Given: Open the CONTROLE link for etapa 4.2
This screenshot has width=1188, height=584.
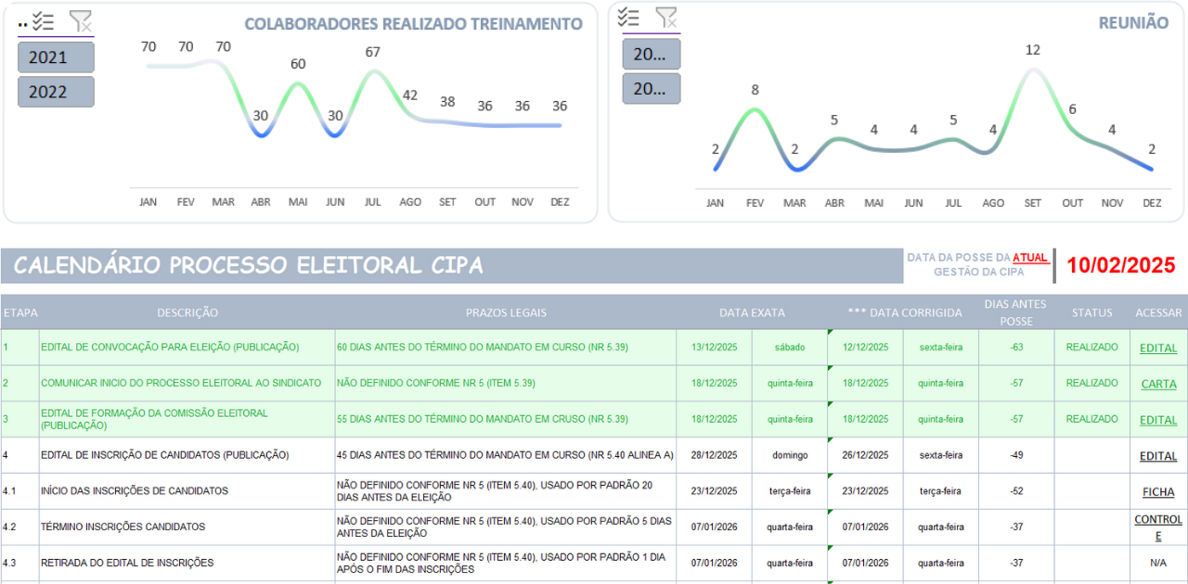Looking at the screenshot, I should coord(1158,527).
